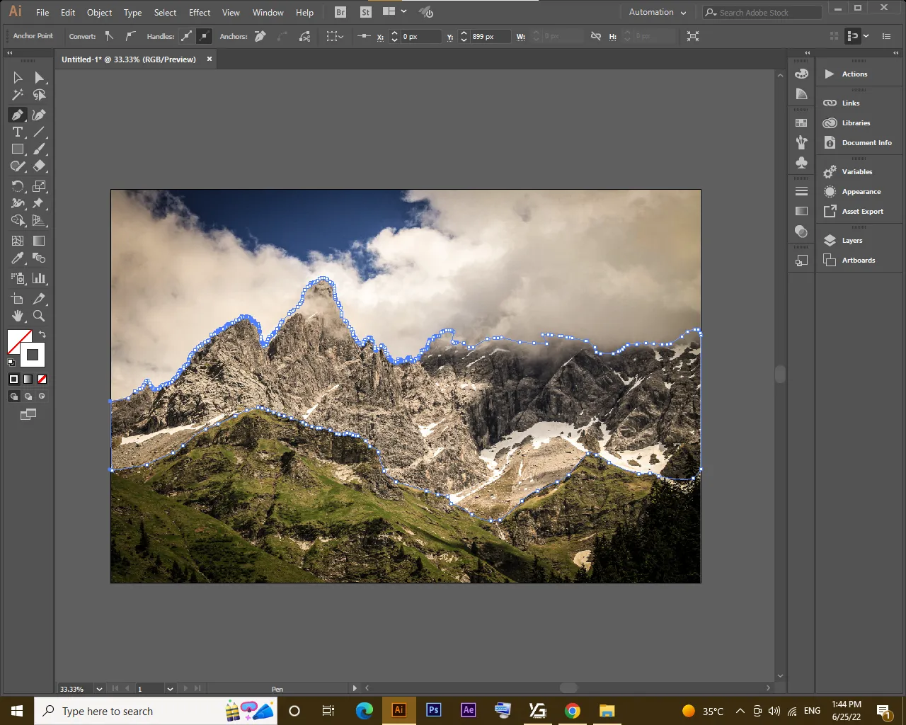
Task: Activate the Curvature tool
Action: [x=39, y=115]
